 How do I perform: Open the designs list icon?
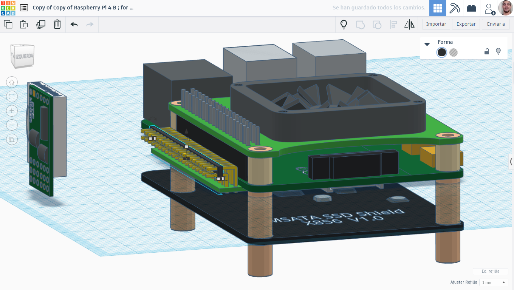pos(24,8)
